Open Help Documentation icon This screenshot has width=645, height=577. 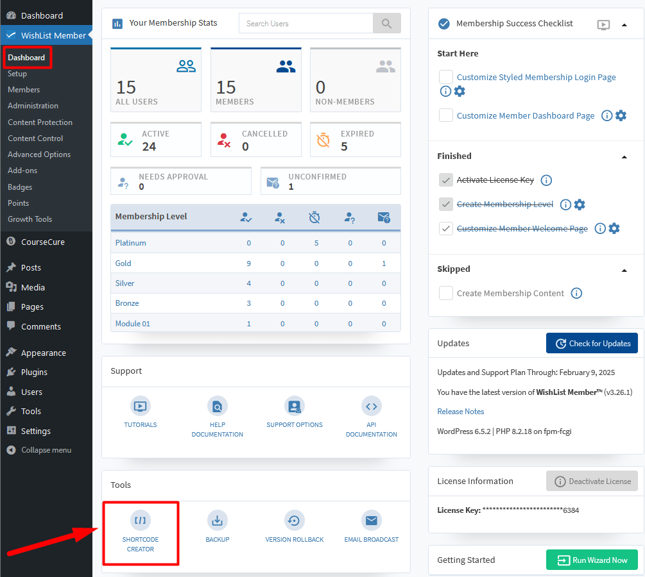tap(217, 406)
